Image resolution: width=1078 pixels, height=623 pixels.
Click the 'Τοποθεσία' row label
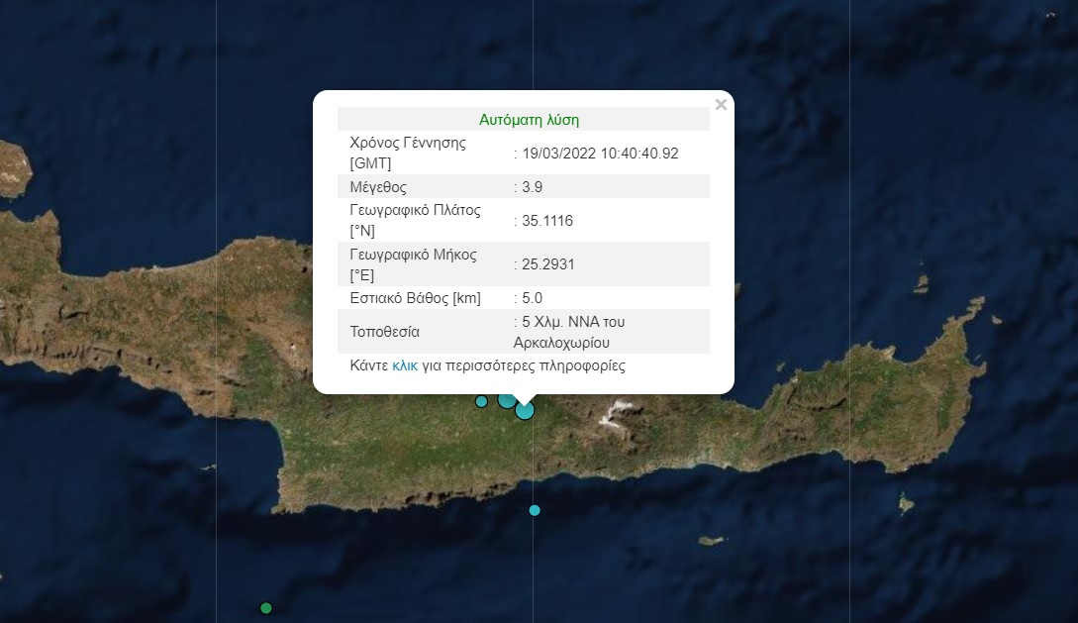(385, 332)
